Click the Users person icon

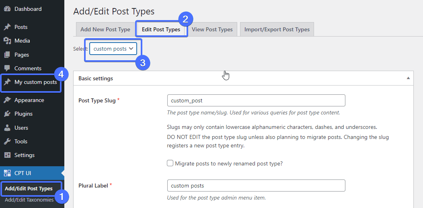(7, 128)
